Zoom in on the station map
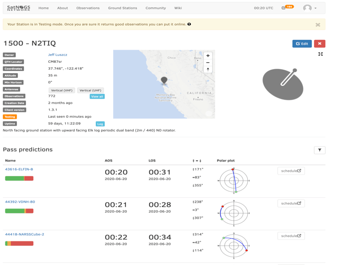Screen dimensions: 354x265 tap(208, 55)
